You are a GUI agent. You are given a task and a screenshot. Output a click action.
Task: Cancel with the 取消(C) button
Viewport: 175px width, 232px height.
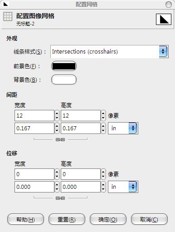coord(149,219)
